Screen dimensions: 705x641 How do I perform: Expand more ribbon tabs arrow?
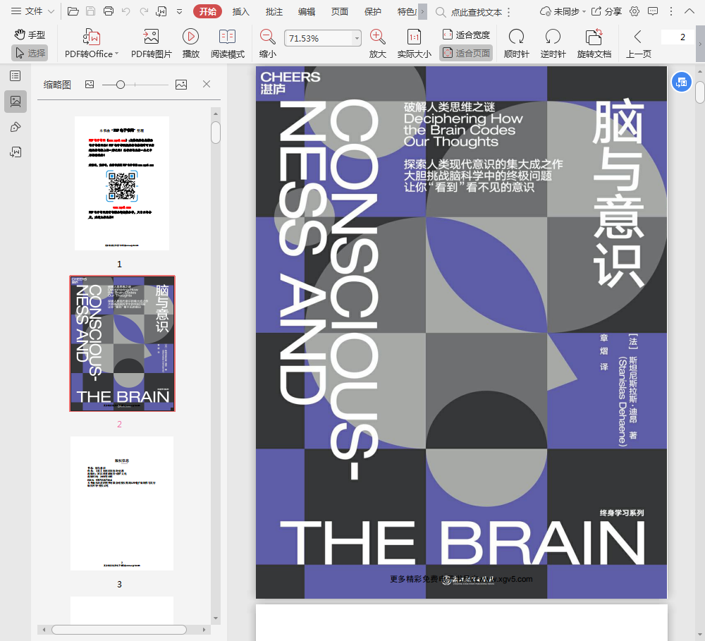(422, 12)
